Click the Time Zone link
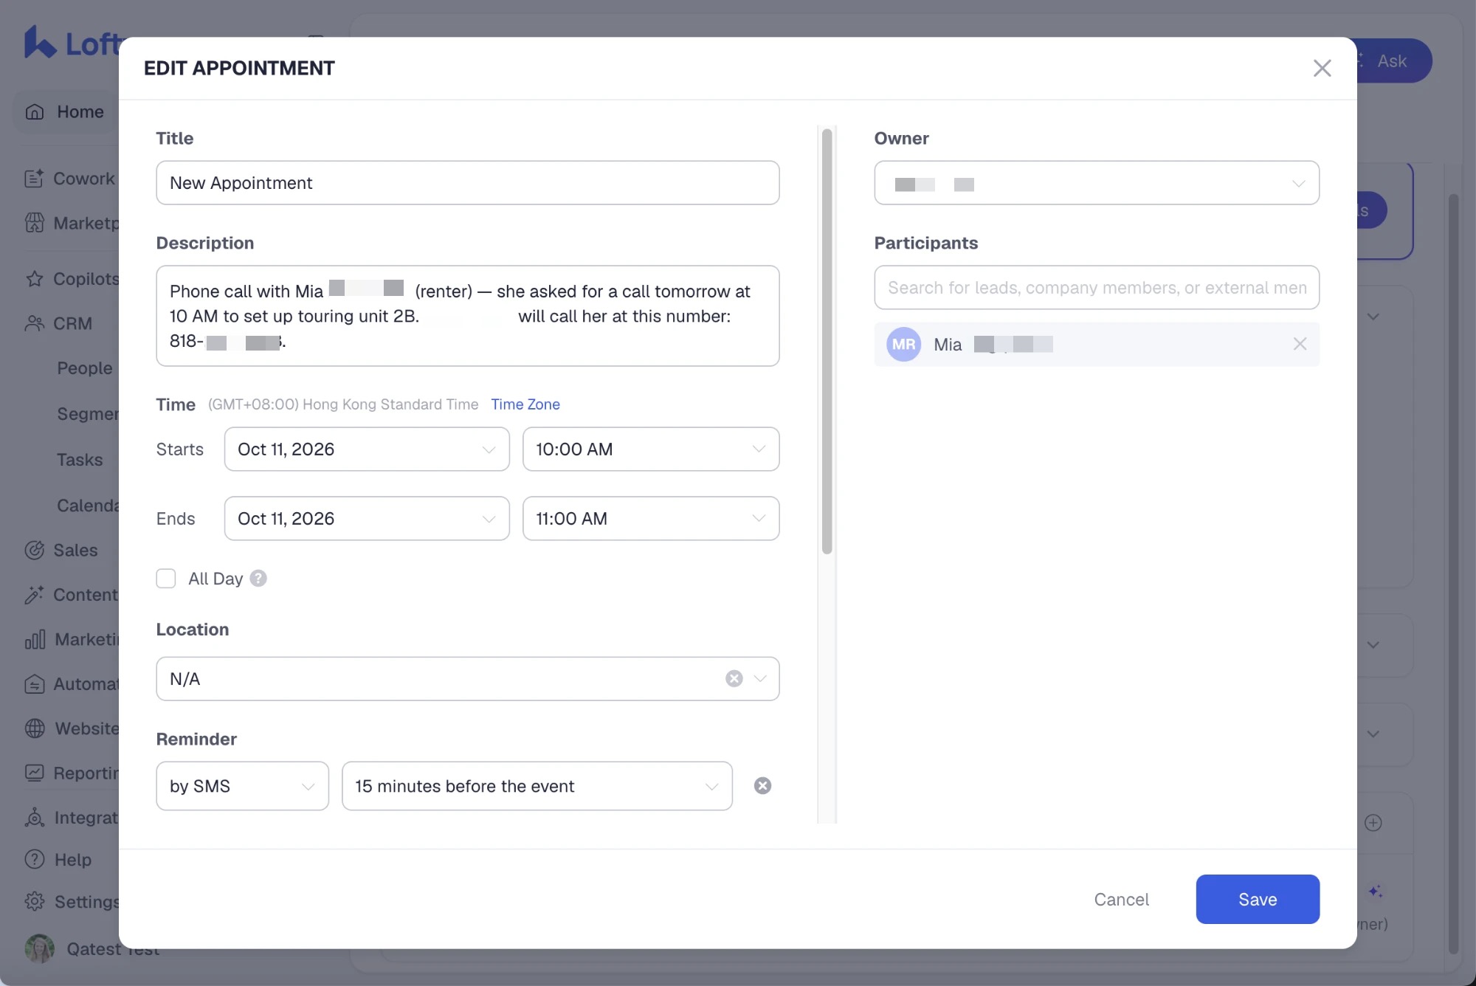Screen dimensions: 1476x986 pos(525,404)
